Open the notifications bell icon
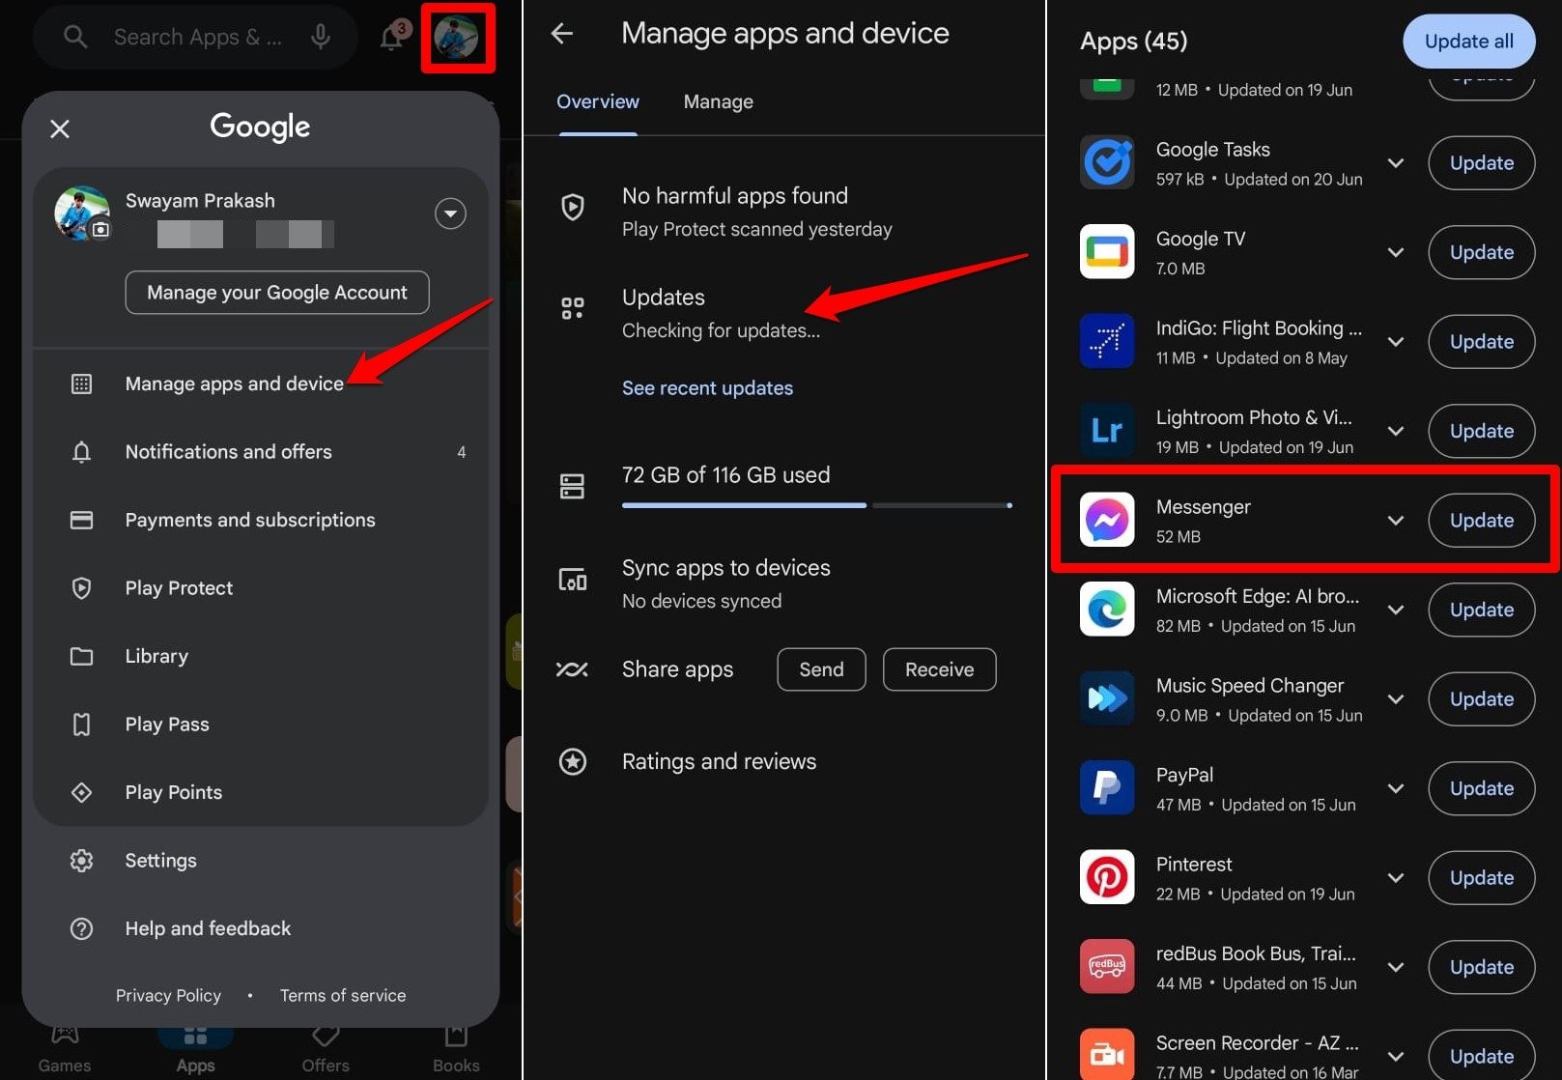 tap(391, 36)
